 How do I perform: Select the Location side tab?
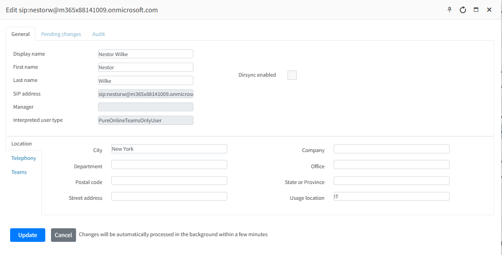(22, 144)
